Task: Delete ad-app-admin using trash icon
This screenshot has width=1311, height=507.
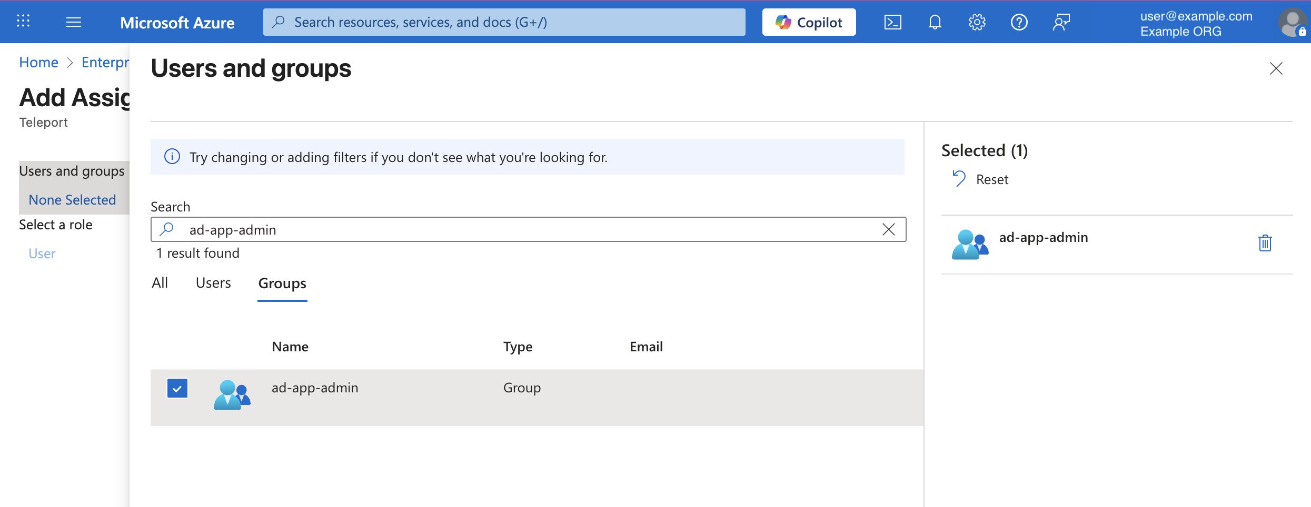Action: 1265,243
